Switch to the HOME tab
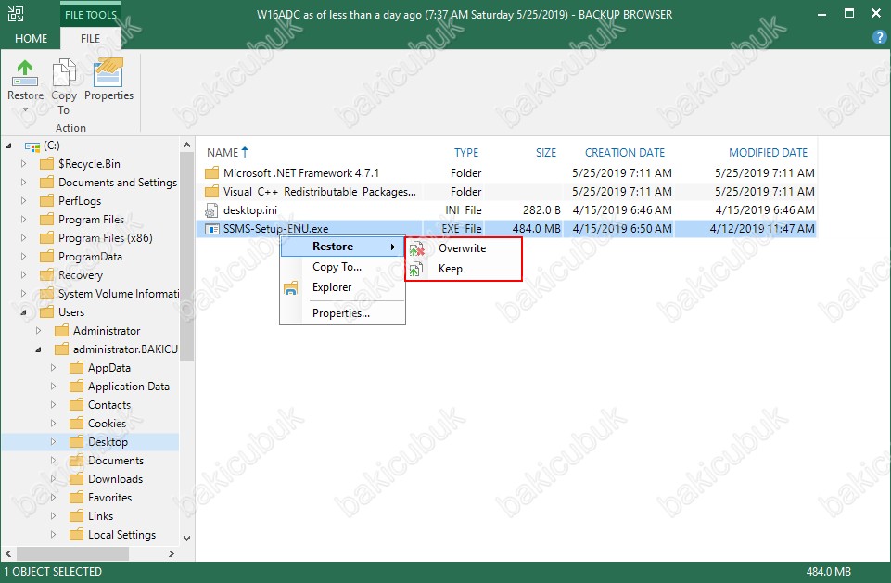Image resolution: width=891 pixels, height=583 pixels. (31, 39)
